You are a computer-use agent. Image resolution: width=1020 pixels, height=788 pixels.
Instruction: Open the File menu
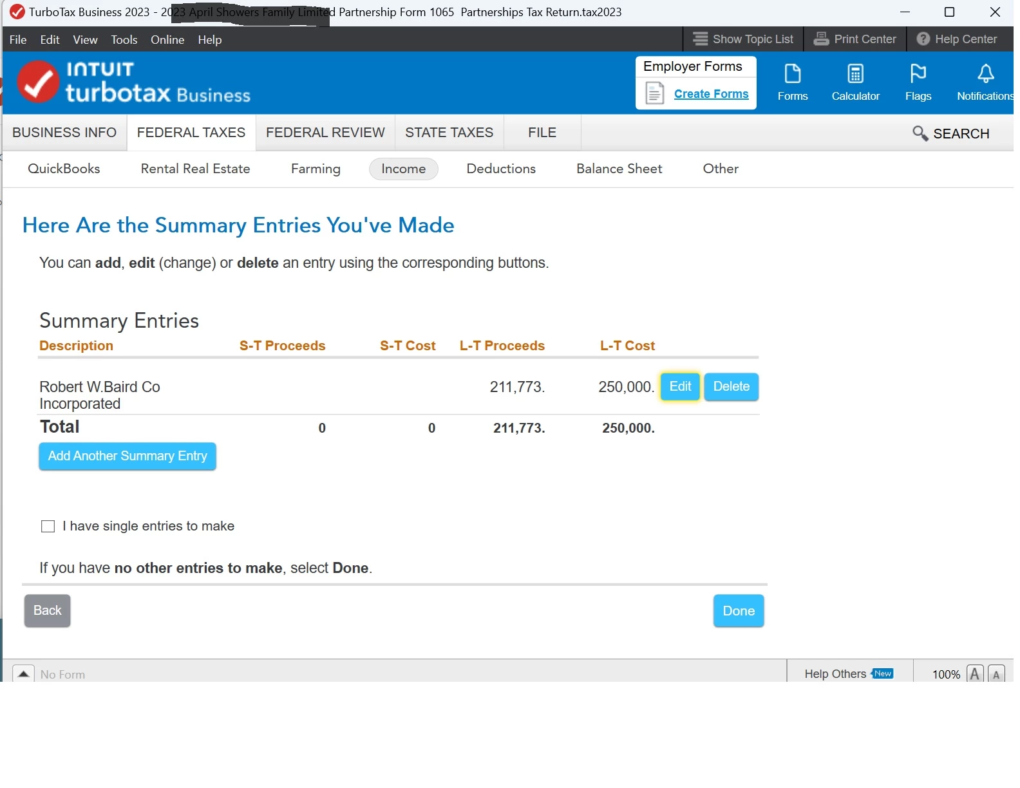(18, 39)
